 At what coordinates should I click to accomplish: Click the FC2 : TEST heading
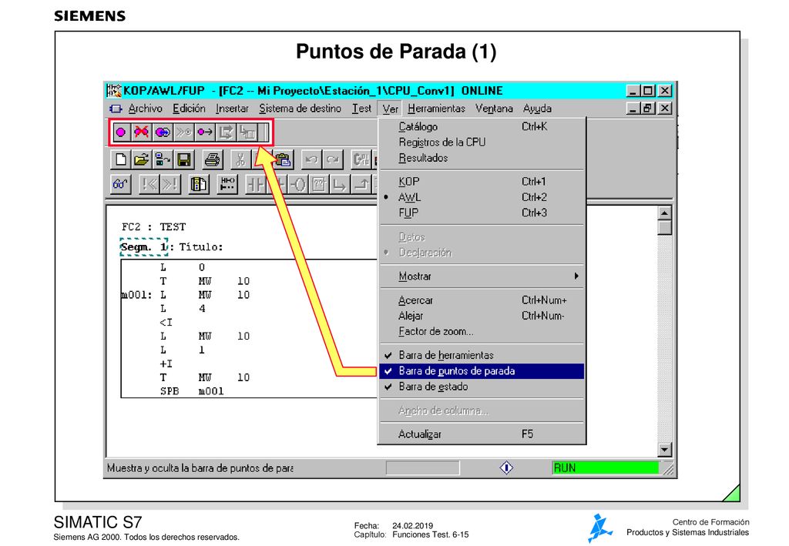pos(153,226)
